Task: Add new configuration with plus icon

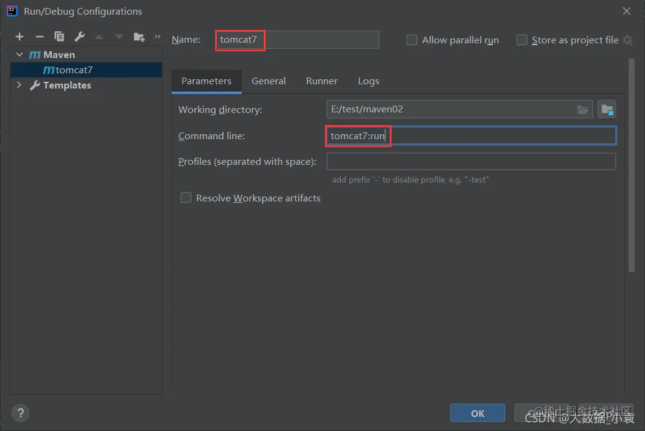Action: point(20,37)
